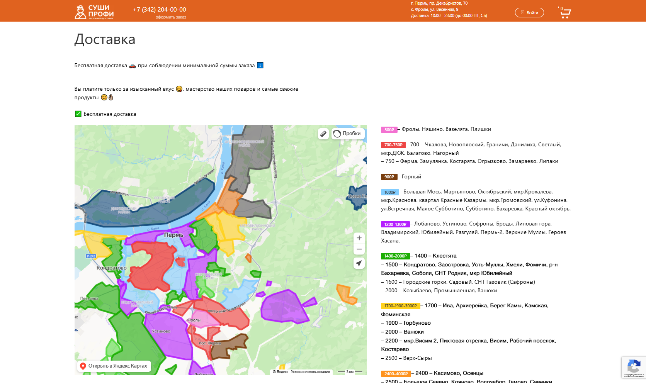Zoom out on the map
Image resolution: width=646 pixels, height=383 pixels.
click(359, 249)
